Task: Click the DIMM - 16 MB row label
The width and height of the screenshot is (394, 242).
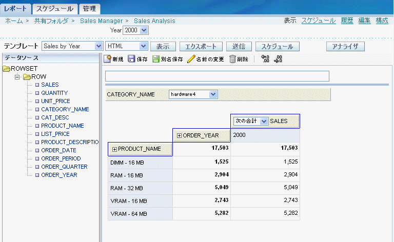Action: click(x=127, y=163)
